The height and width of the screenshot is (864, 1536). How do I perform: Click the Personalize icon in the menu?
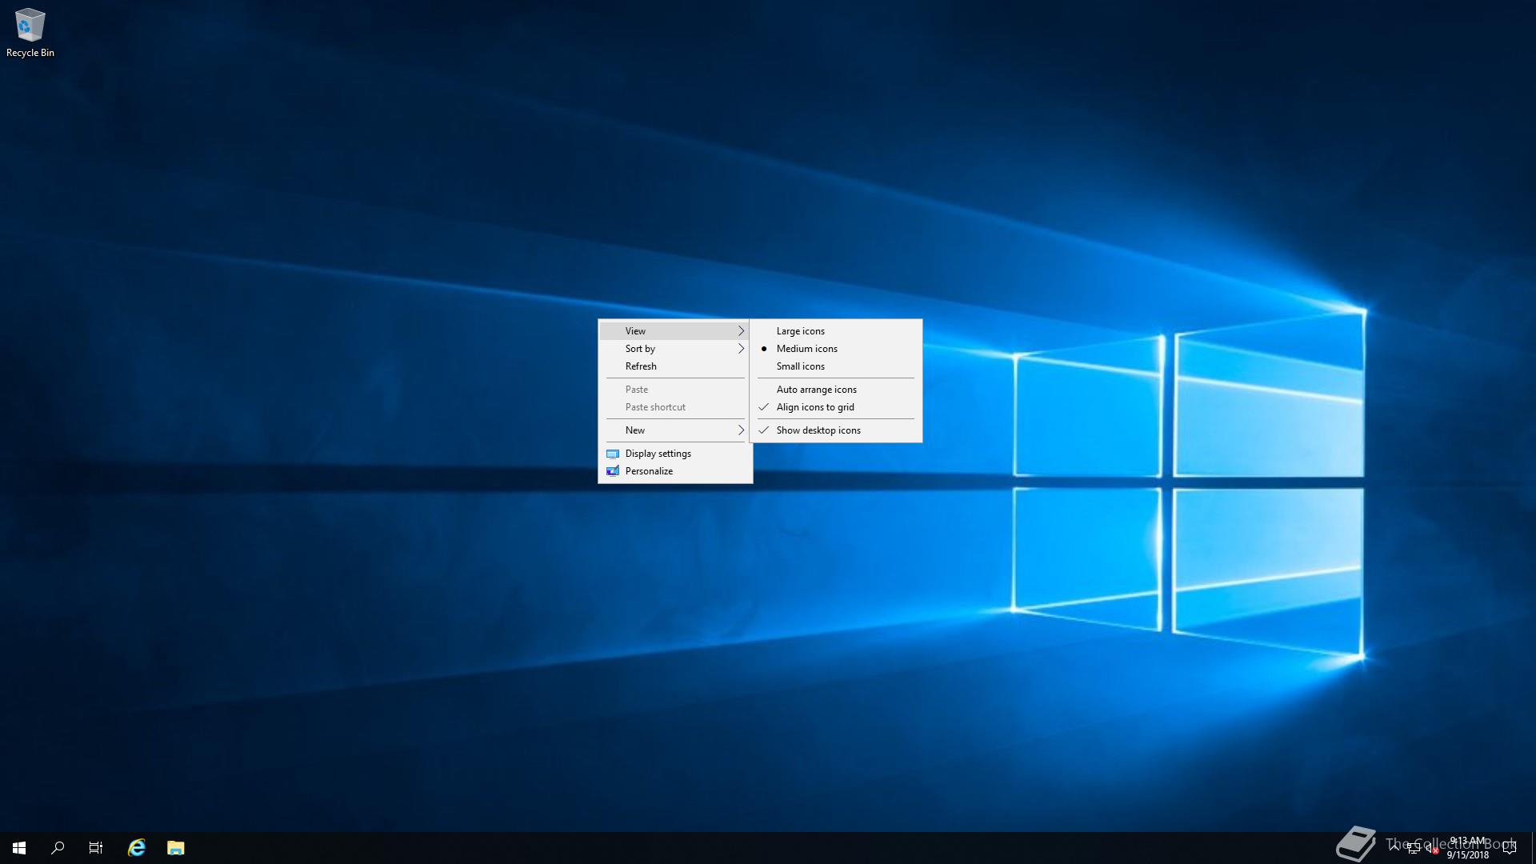613,471
